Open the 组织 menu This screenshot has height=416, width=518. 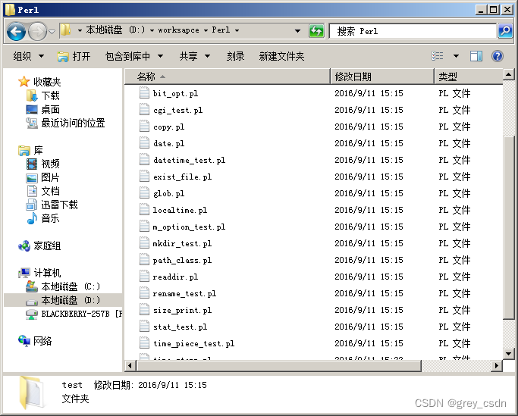[28, 56]
